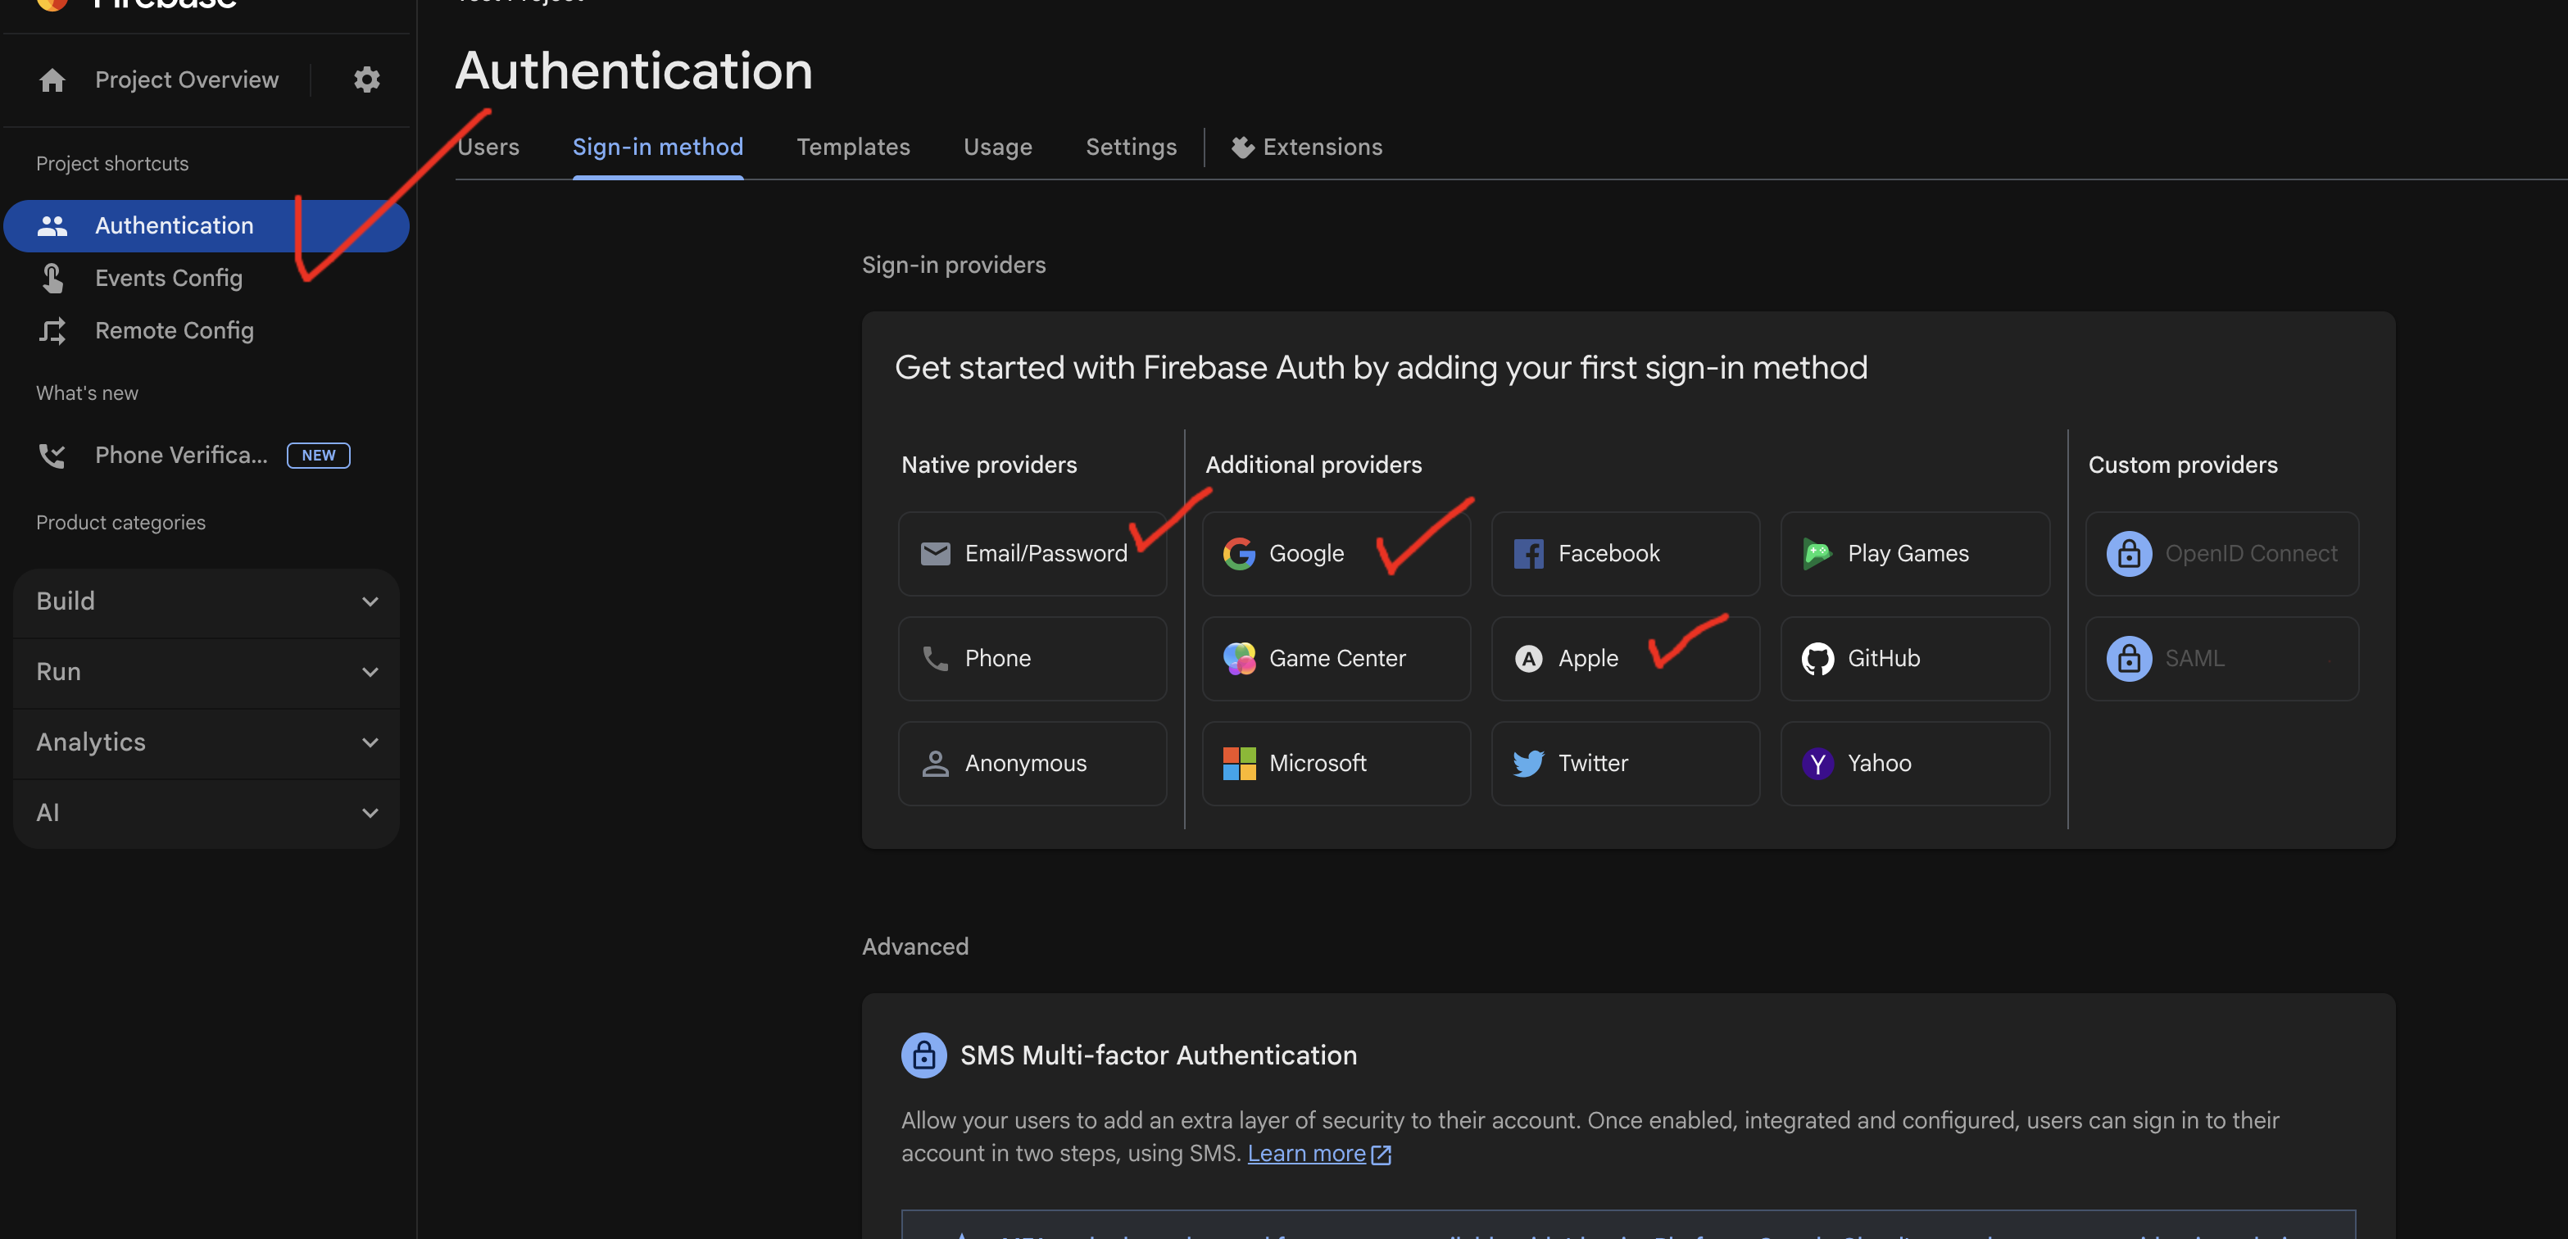Image resolution: width=2568 pixels, height=1239 pixels.
Task: Open project settings gear icon
Action: pos(367,79)
